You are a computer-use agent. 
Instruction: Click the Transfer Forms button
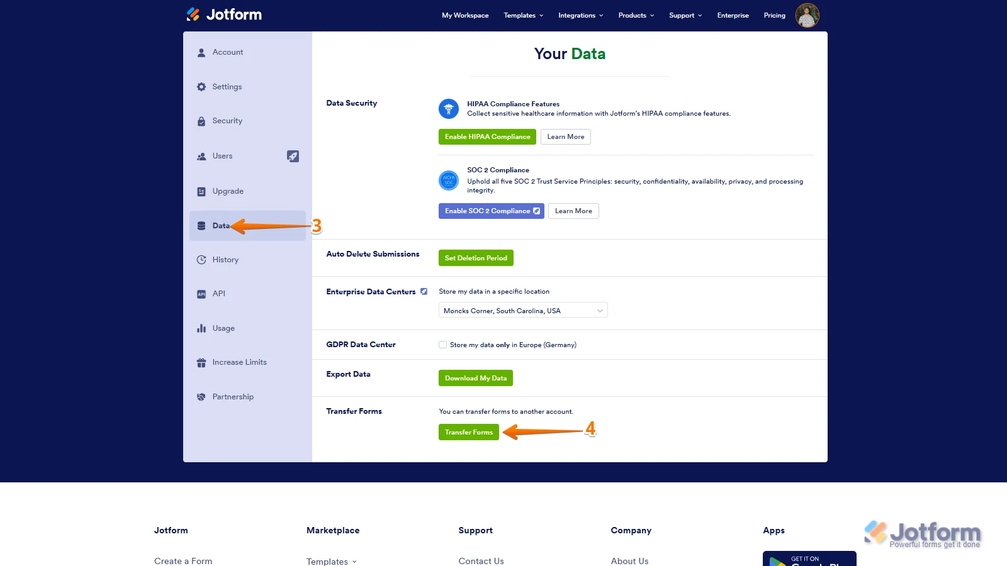tap(469, 432)
